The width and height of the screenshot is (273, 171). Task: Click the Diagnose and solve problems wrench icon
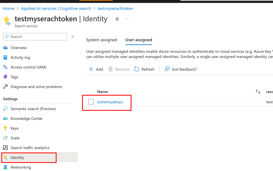pyautogui.click(x=5, y=87)
